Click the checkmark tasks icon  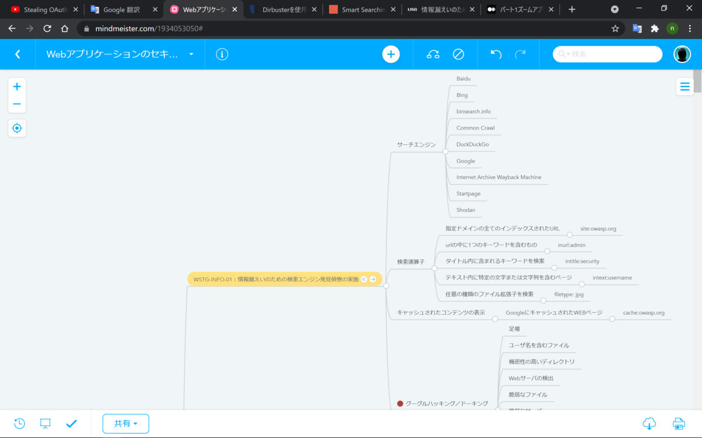71,423
